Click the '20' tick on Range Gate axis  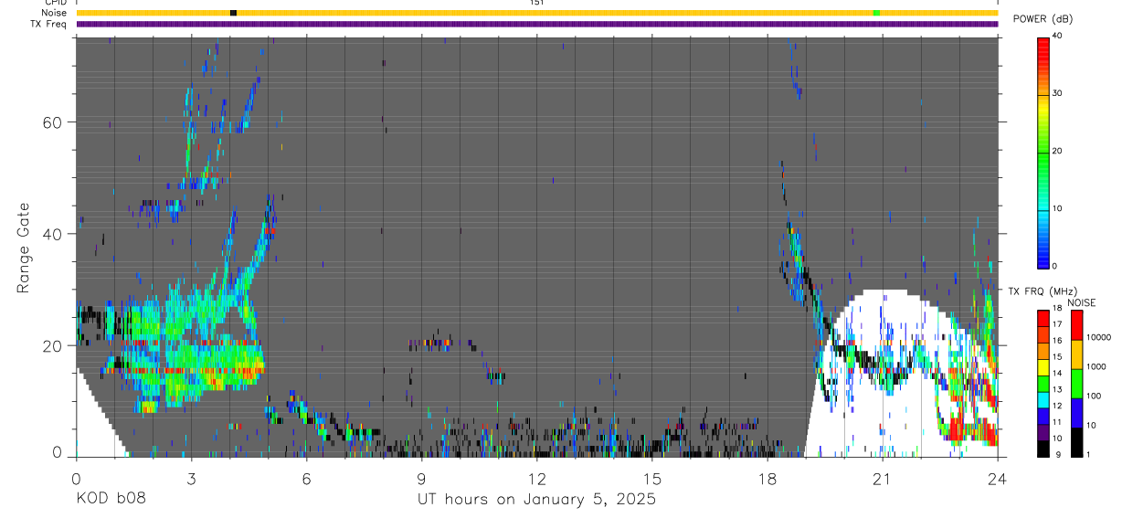click(x=53, y=345)
